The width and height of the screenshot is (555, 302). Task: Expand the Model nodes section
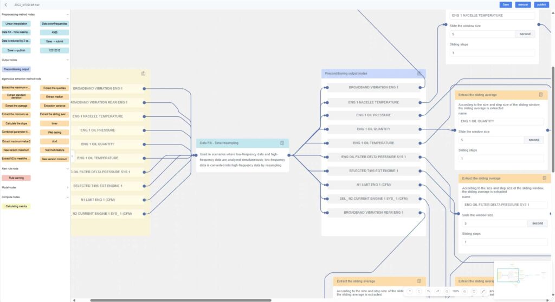67,187
